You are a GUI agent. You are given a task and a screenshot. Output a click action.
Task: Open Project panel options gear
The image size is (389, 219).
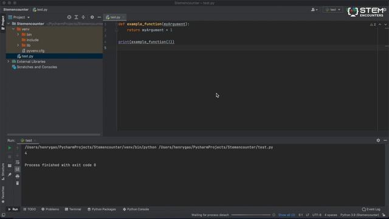tap(92, 17)
